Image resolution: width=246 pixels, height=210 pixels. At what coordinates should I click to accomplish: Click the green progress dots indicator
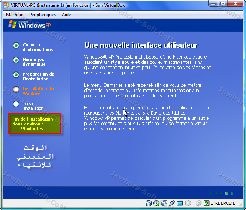click(222, 193)
